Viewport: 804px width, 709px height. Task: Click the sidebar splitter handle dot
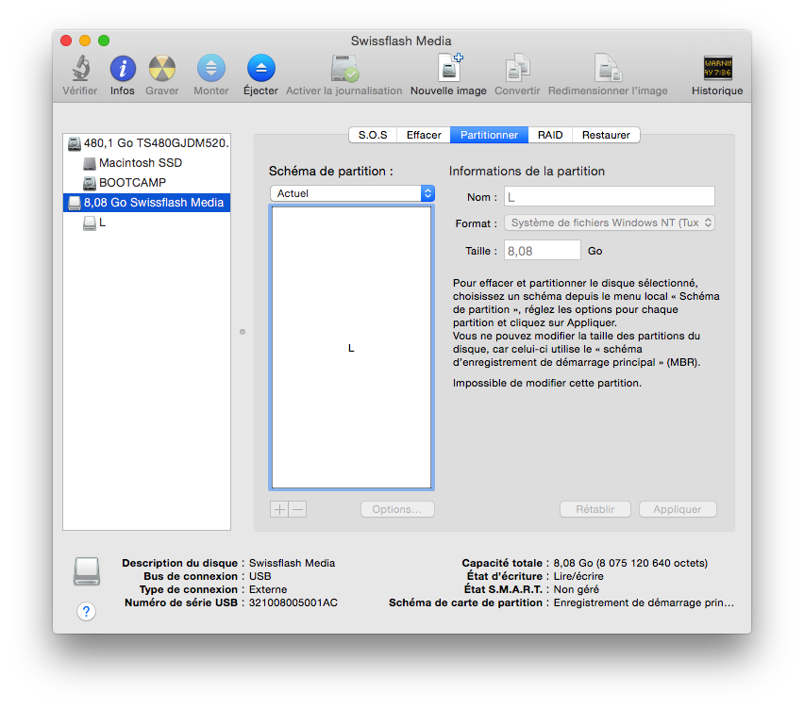pyautogui.click(x=243, y=332)
